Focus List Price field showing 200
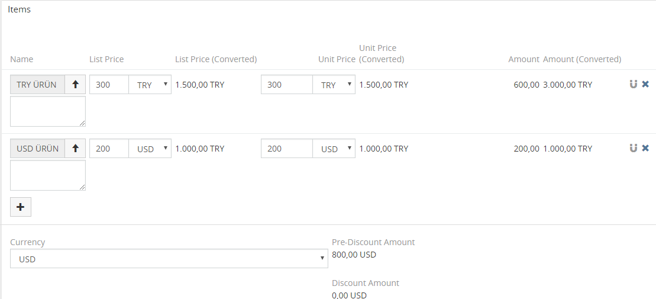656x299 pixels. pyautogui.click(x=109, y=149)
